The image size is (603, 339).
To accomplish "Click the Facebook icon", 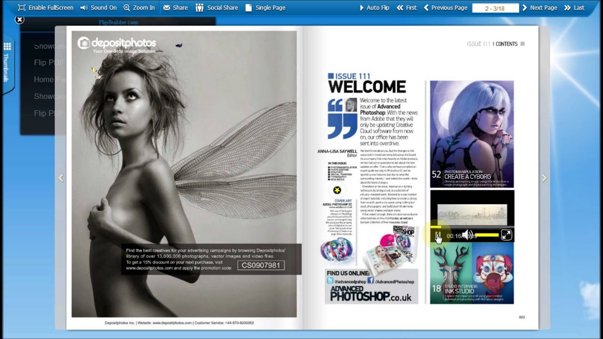I will [x=370, y=281].
